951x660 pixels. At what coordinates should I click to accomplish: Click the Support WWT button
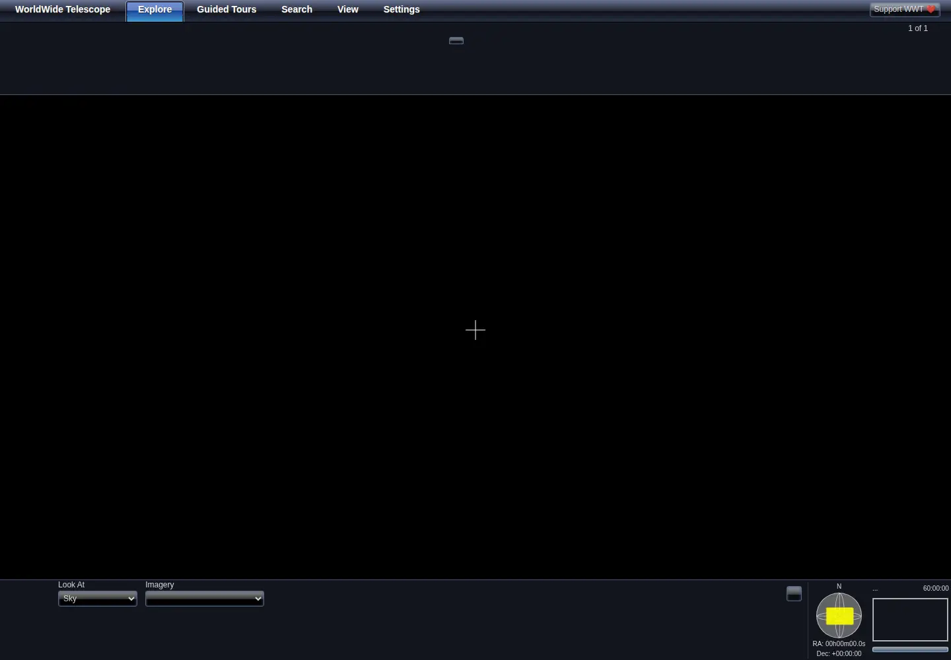coord(905,9)
